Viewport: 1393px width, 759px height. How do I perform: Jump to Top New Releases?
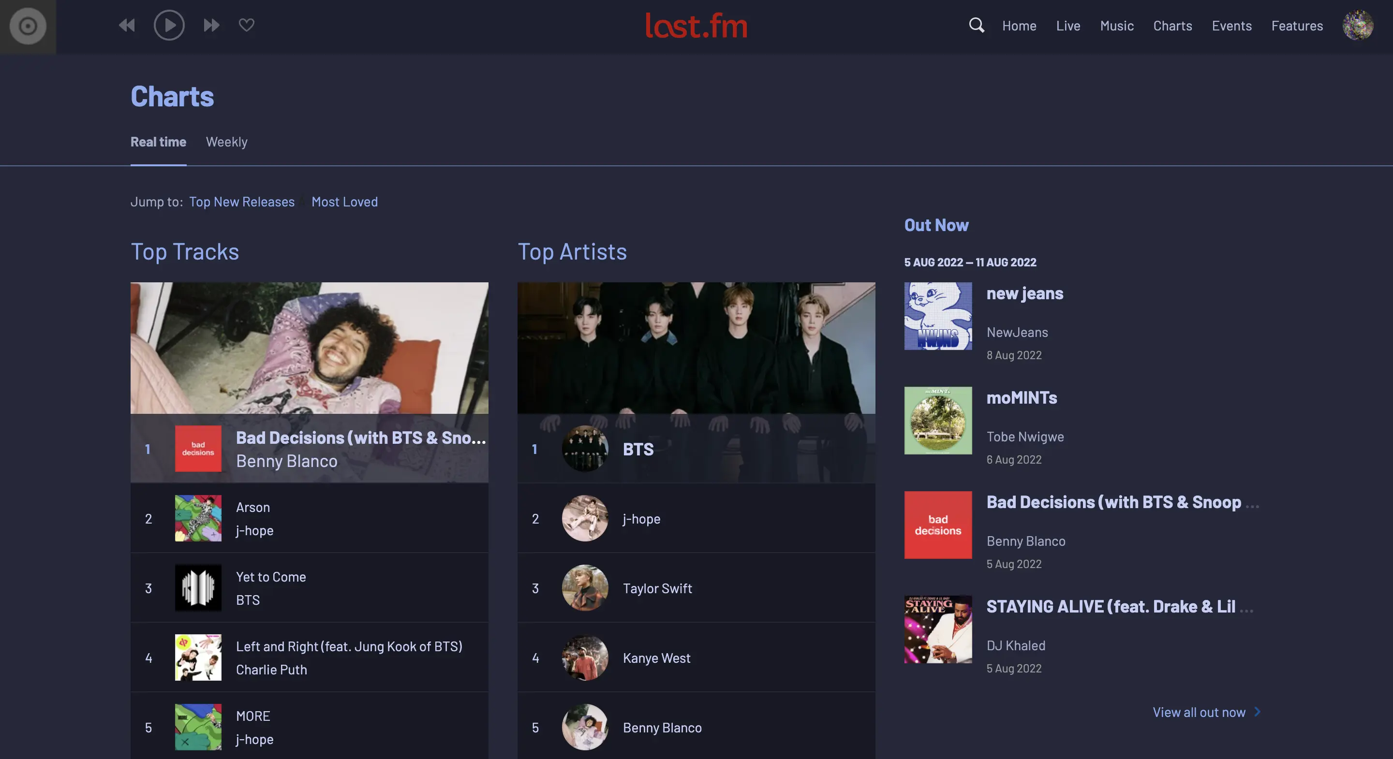coord(242,202)
